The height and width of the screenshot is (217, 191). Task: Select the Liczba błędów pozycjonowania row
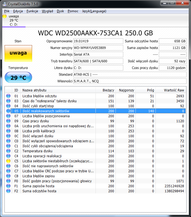[95, 116]
